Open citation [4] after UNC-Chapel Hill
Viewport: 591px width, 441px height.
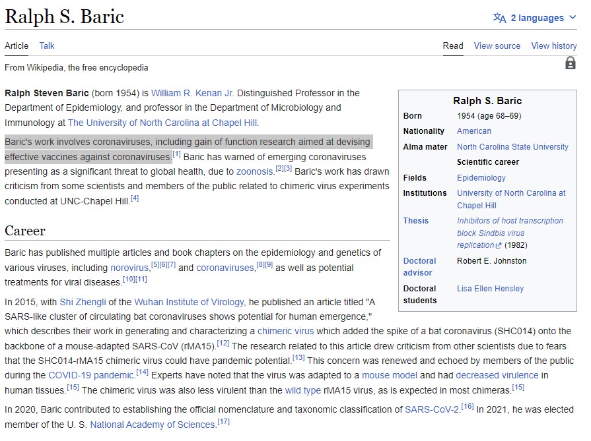[135, 198]
